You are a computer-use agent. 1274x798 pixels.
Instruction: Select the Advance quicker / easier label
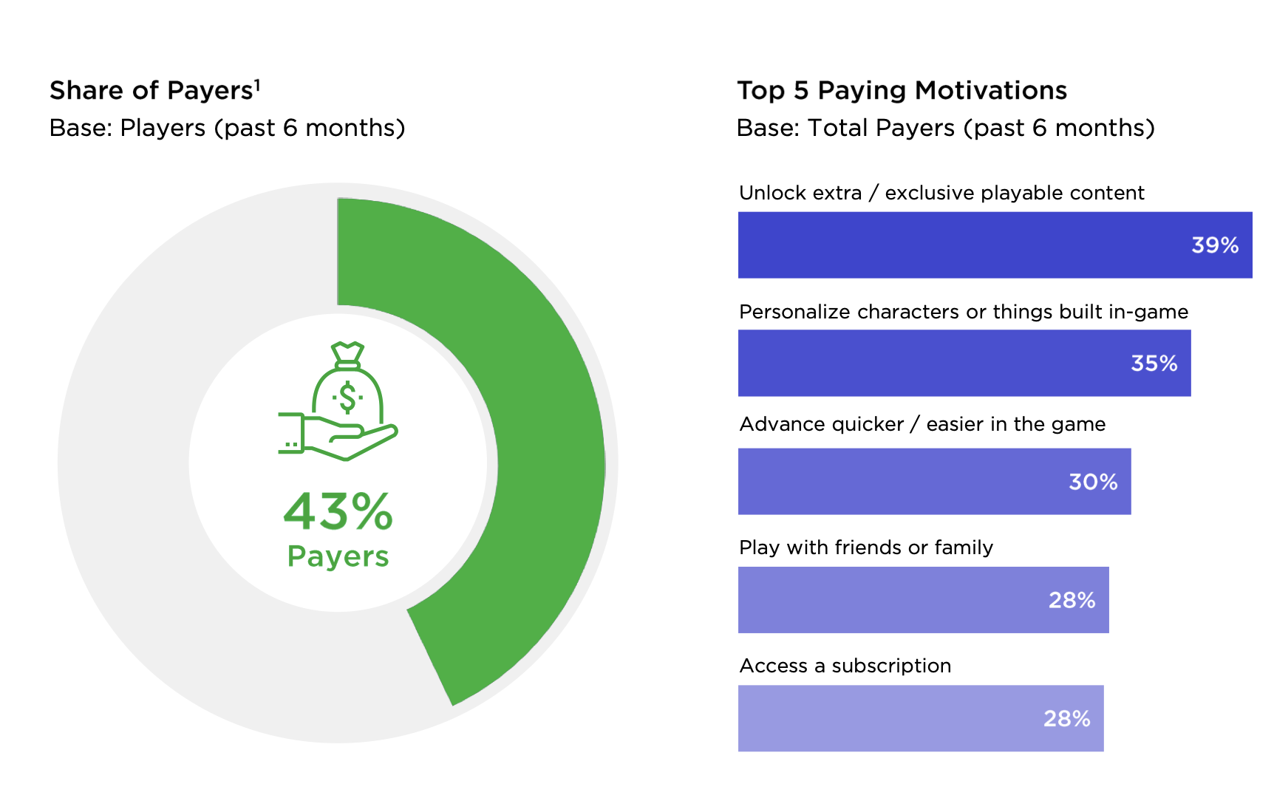coord(922,424)
